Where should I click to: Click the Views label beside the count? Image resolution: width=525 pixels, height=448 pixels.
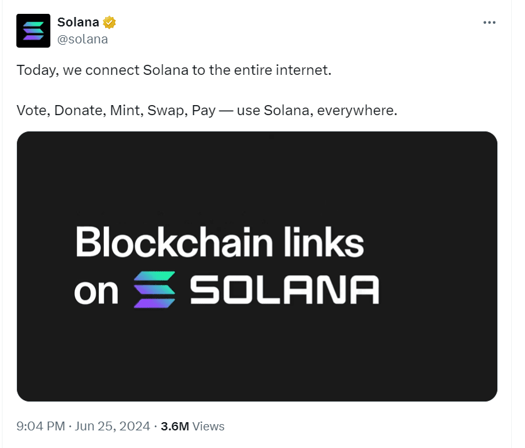[208, 426]
